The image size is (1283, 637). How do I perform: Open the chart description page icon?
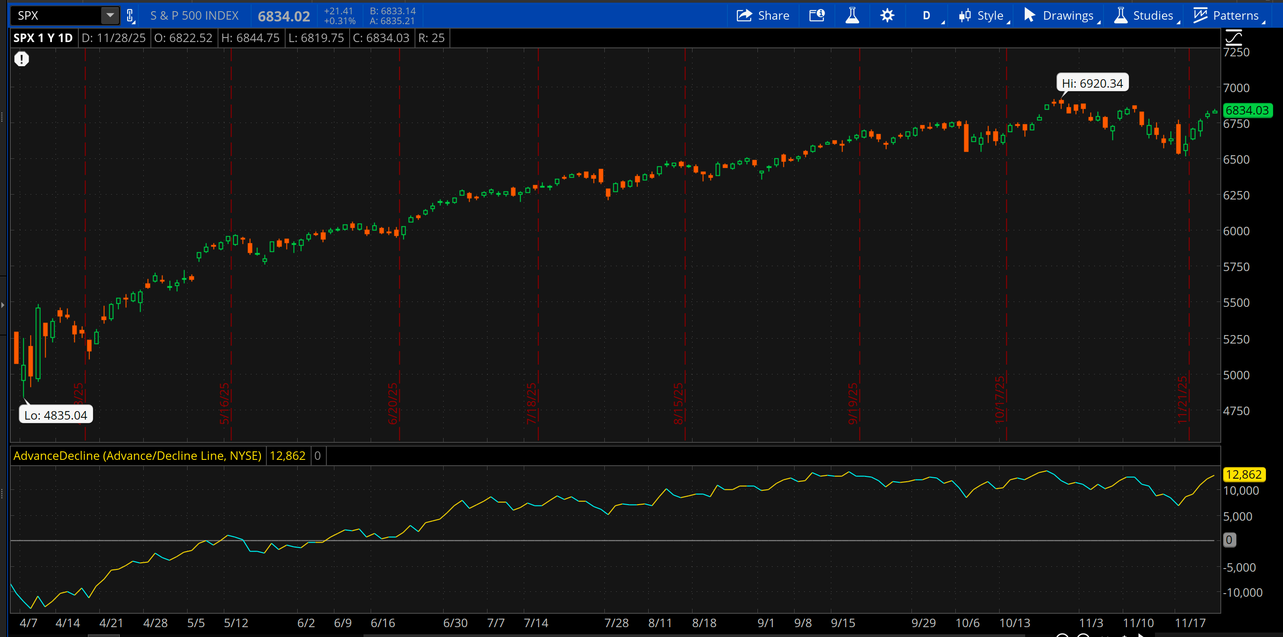coord(817,15)
